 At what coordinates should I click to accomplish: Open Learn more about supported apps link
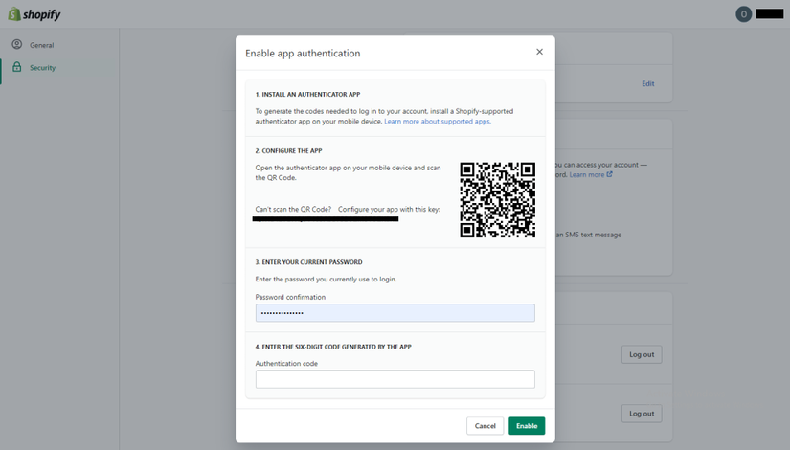tap(438, 122)
